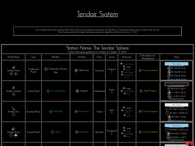Click the Sentinels column header
The height and width of the screenshot is (146, 195).
pos(82,57)
